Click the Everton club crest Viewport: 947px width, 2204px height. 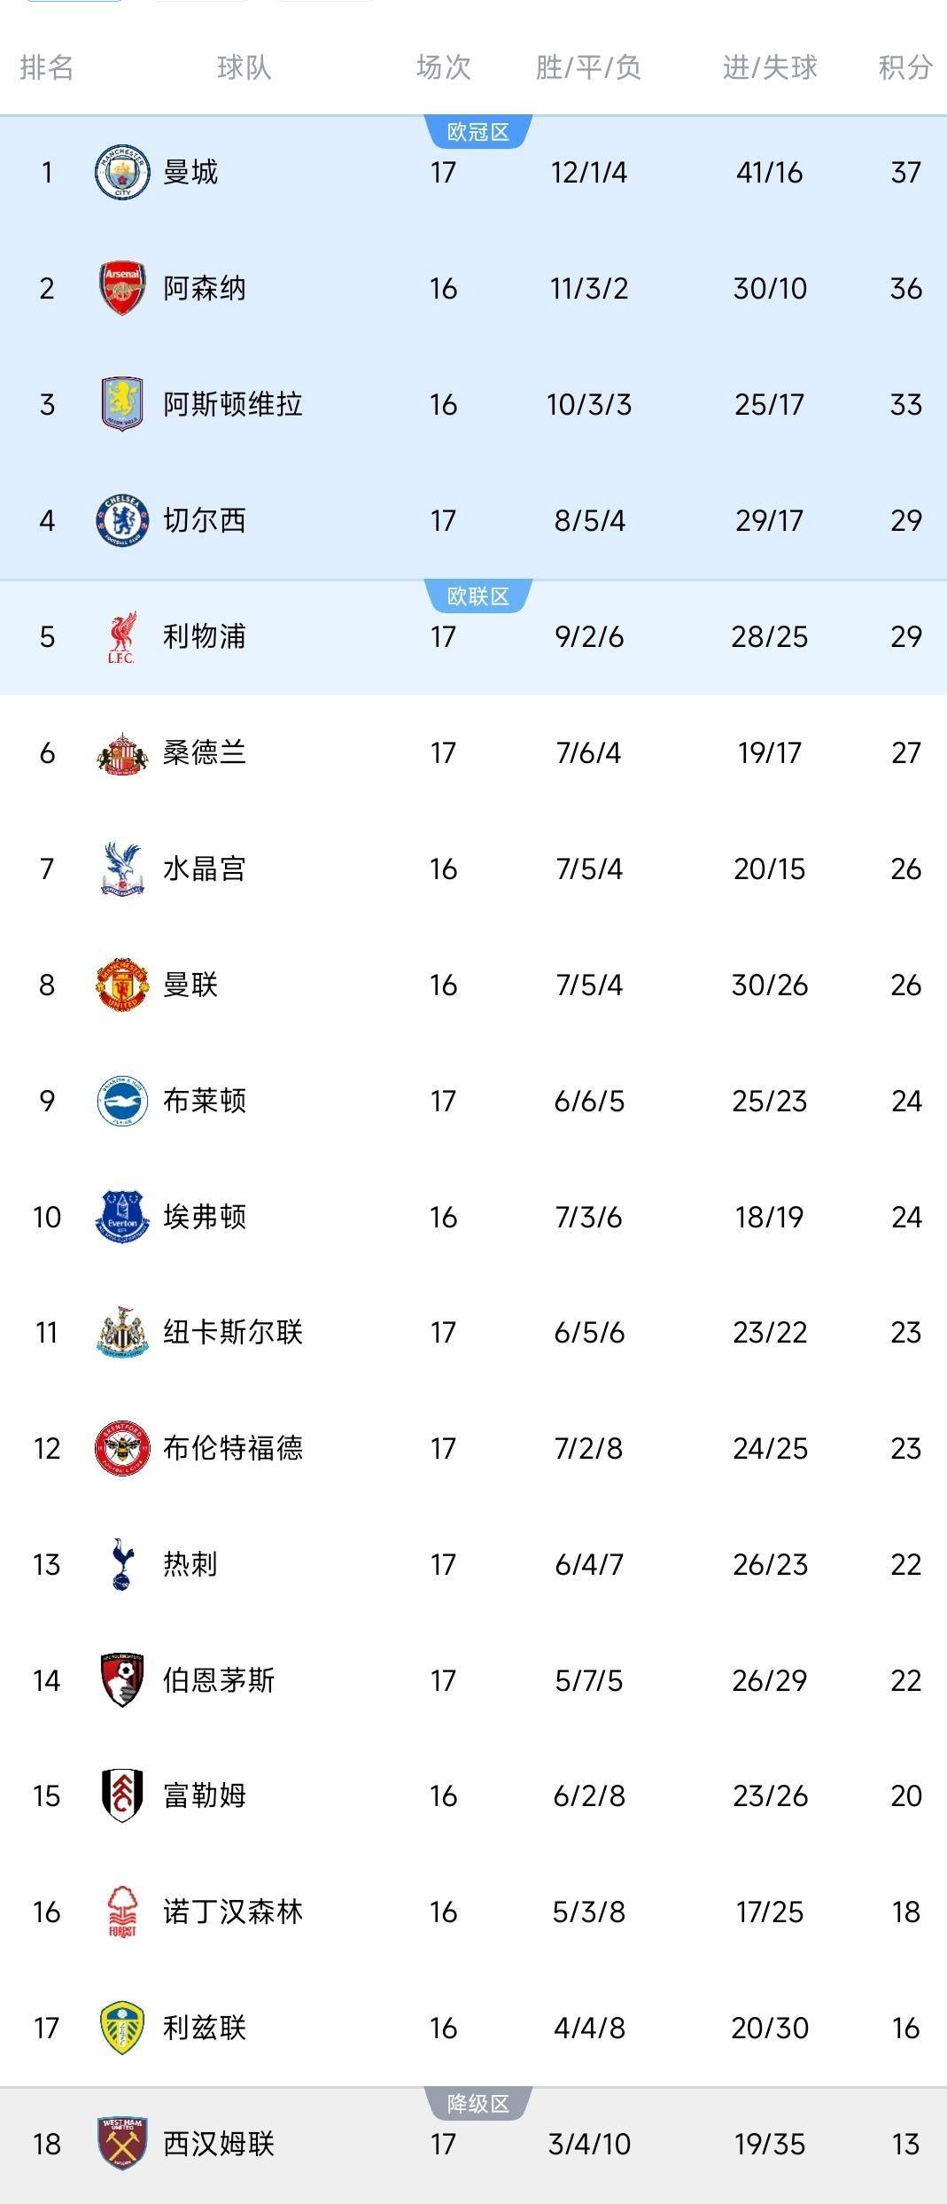coord(123,1216)
